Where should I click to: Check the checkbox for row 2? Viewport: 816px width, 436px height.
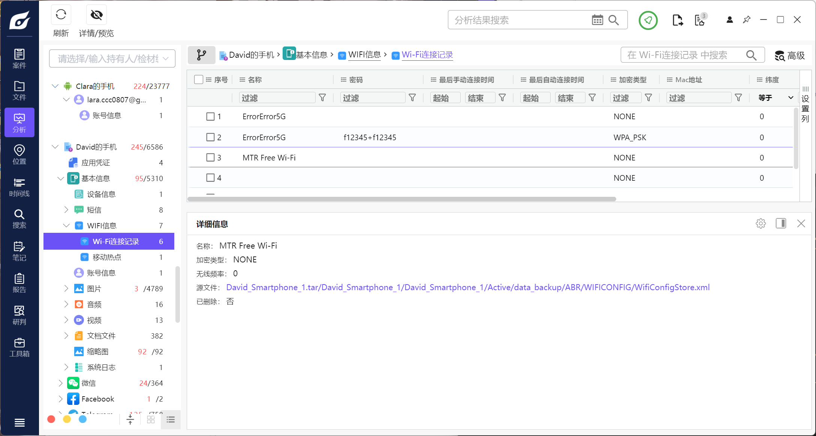[x=210, y=137]
